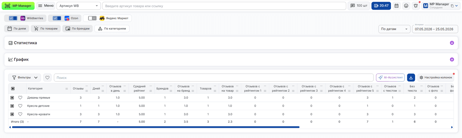Expand the Статистика section arrow
The height and width of the screenshot is (138, 462).
[452, 43]
